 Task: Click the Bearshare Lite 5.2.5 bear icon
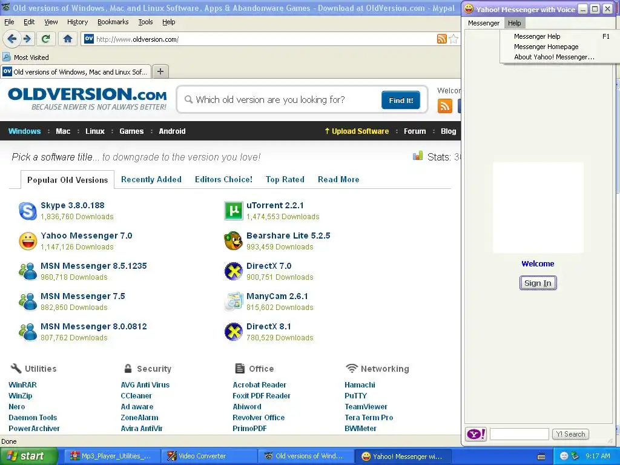point(233,241)
